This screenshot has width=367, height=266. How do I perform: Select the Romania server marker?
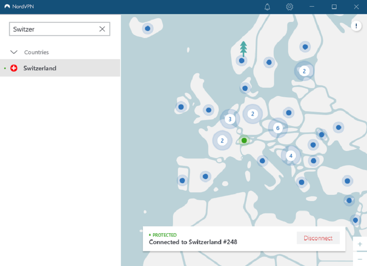(313, 145)
